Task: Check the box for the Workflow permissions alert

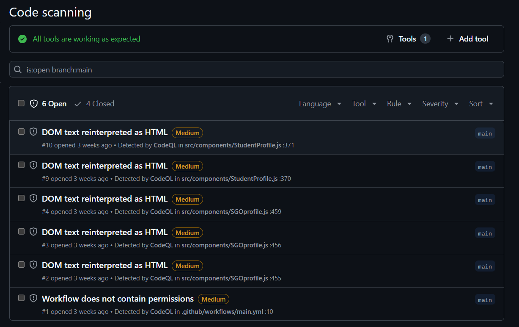Action: pos(21,298)
